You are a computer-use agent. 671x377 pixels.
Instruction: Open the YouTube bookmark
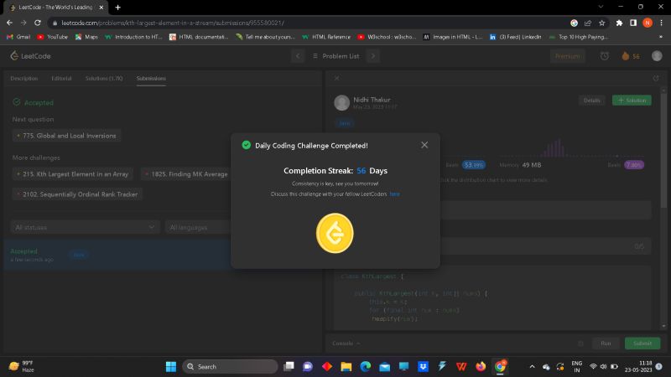coord(52,37)
